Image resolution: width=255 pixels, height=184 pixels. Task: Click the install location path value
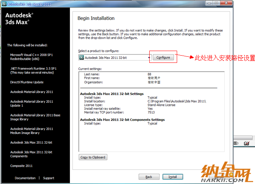pyautogui.click(x=177, y=101)
